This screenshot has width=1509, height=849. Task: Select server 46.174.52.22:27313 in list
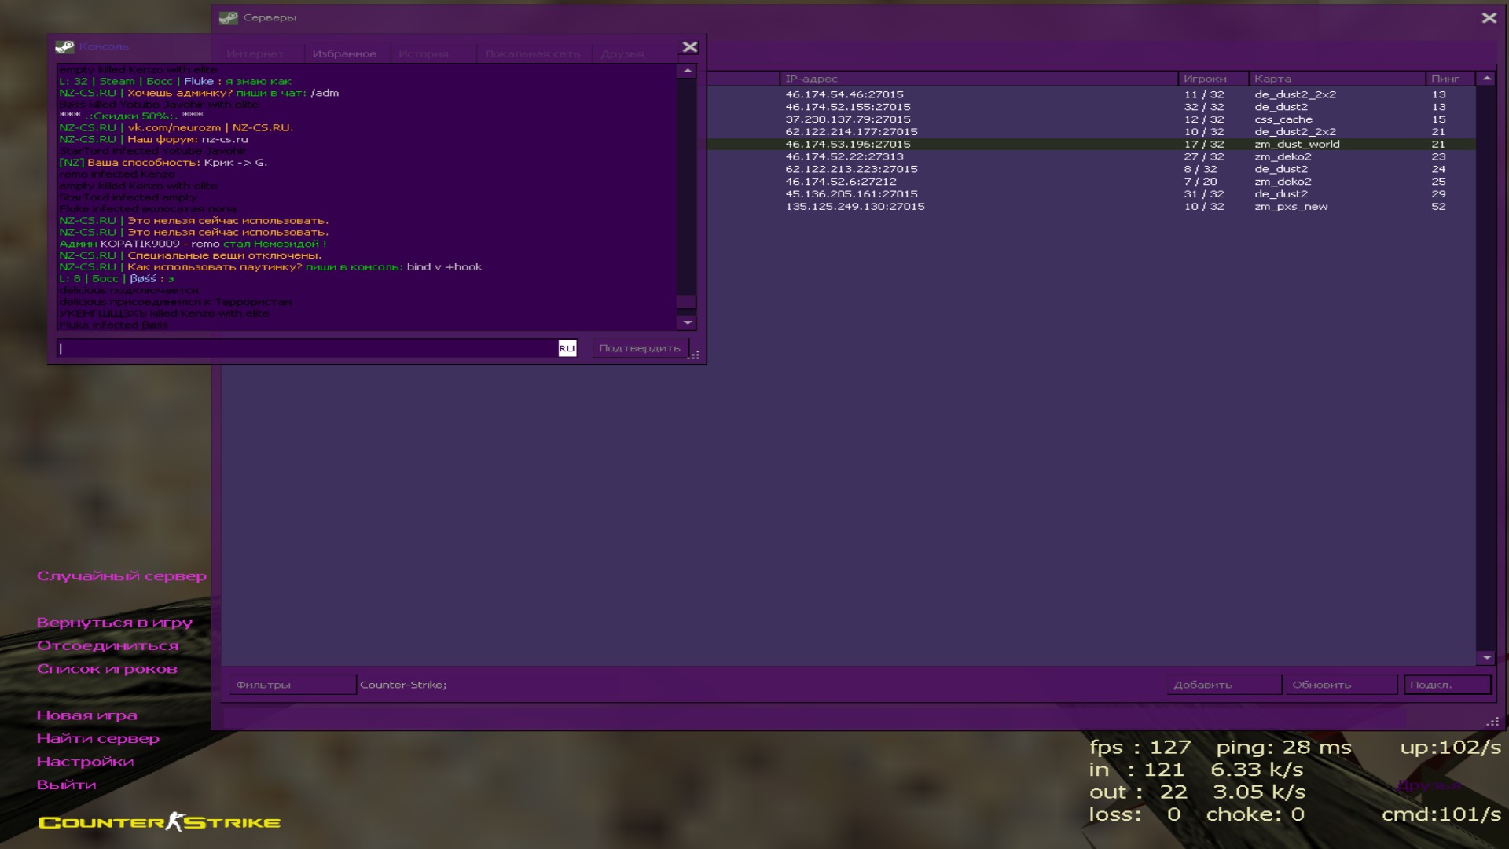click(844, 156)
